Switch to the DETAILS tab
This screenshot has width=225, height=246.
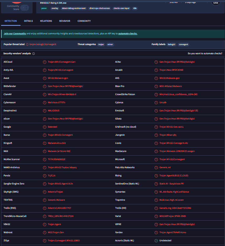click(28, 21)
